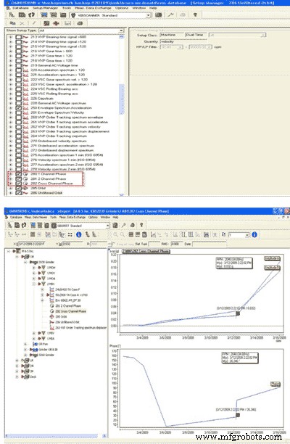Select 281 2 Channel Phase in machine tree
Viewport: 290px width, 444px height.
(68, 306)
